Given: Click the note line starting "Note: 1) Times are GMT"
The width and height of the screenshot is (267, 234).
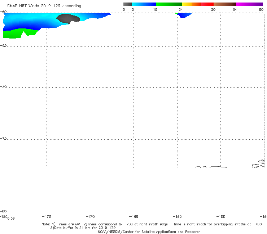Looking at the screenshot, I should point(152,224).
